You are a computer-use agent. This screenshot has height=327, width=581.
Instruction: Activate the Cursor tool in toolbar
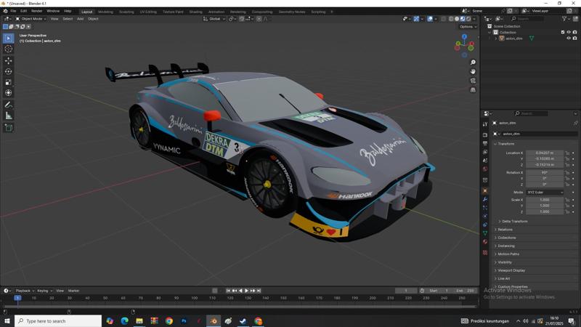pos(9,49)
